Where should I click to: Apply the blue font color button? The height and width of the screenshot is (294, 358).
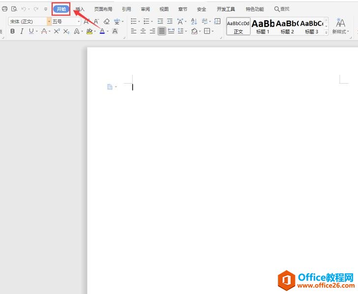[x=102, y=31]
